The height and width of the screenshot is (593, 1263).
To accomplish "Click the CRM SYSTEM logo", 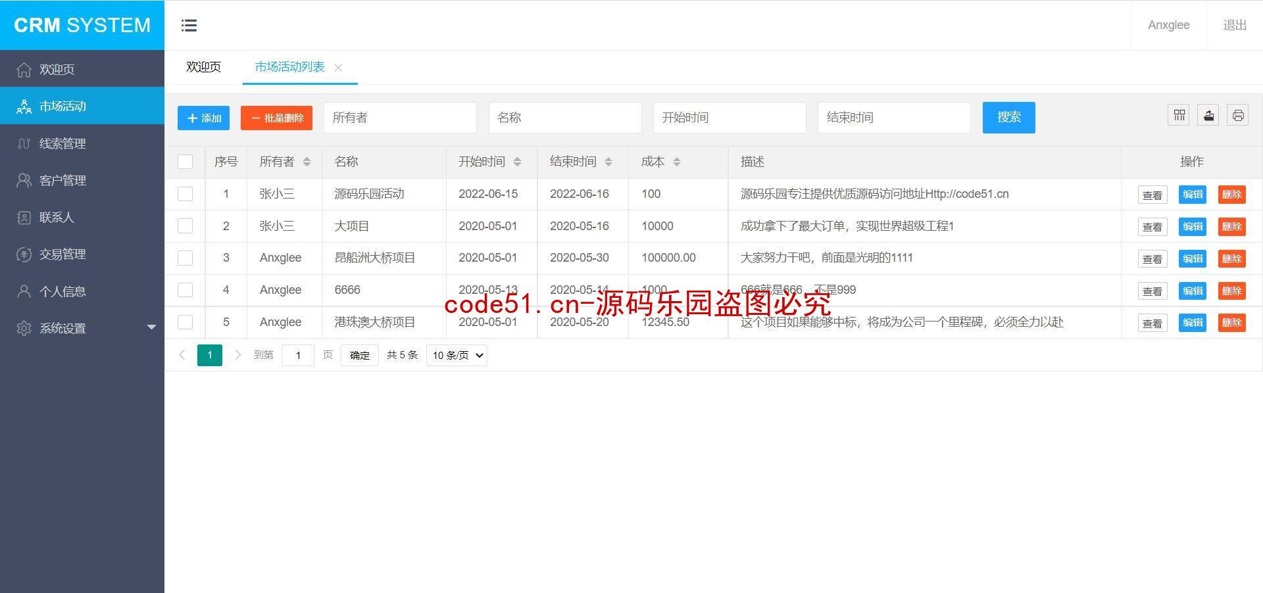I will pos(82,25).
